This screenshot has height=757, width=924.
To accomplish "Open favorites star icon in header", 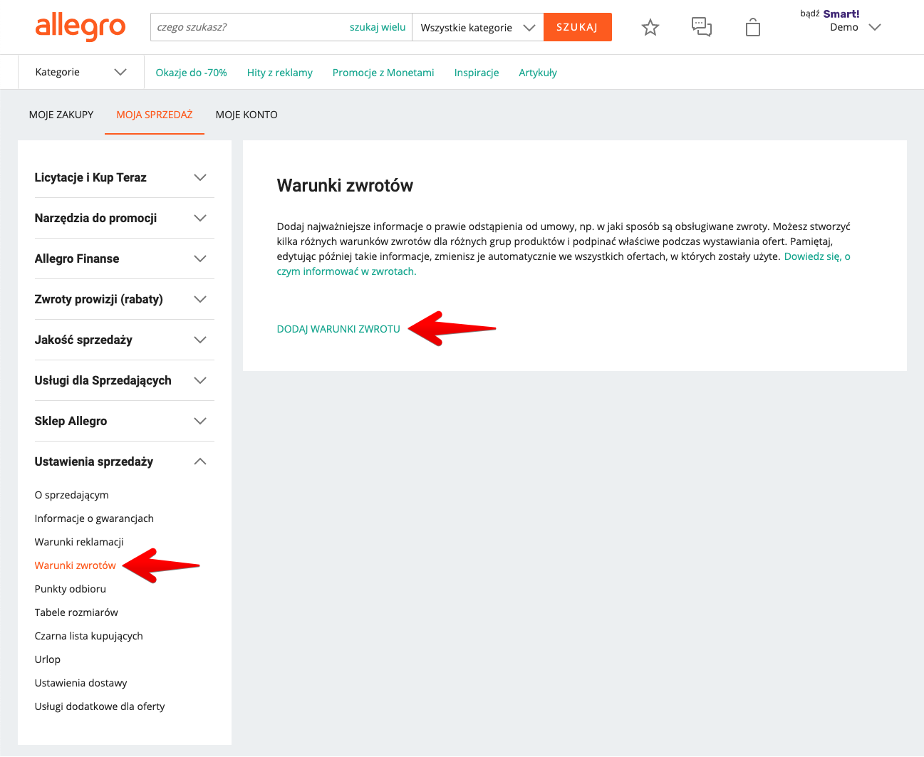I will tap(650, 28).
